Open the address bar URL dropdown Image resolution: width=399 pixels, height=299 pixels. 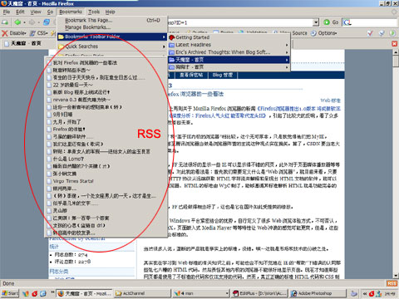point(316,22)
